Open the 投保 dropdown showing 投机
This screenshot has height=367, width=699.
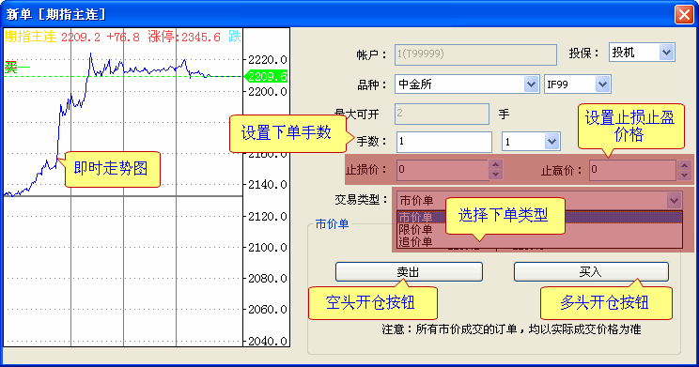666,53
